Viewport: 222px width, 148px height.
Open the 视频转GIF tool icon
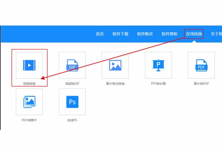(72, 65)
